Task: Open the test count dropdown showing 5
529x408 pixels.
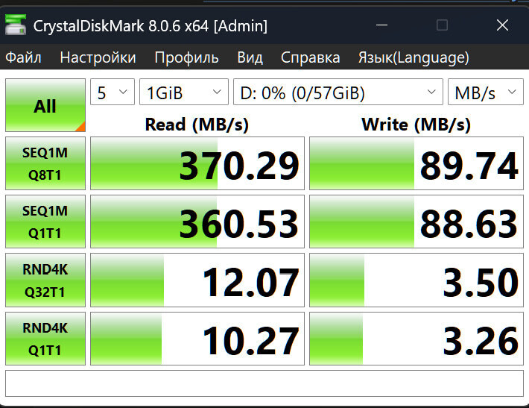Action: 113,92
